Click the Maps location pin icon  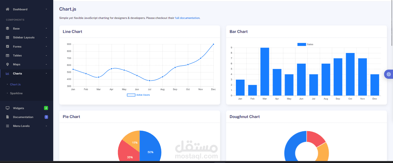pos(7,64)
